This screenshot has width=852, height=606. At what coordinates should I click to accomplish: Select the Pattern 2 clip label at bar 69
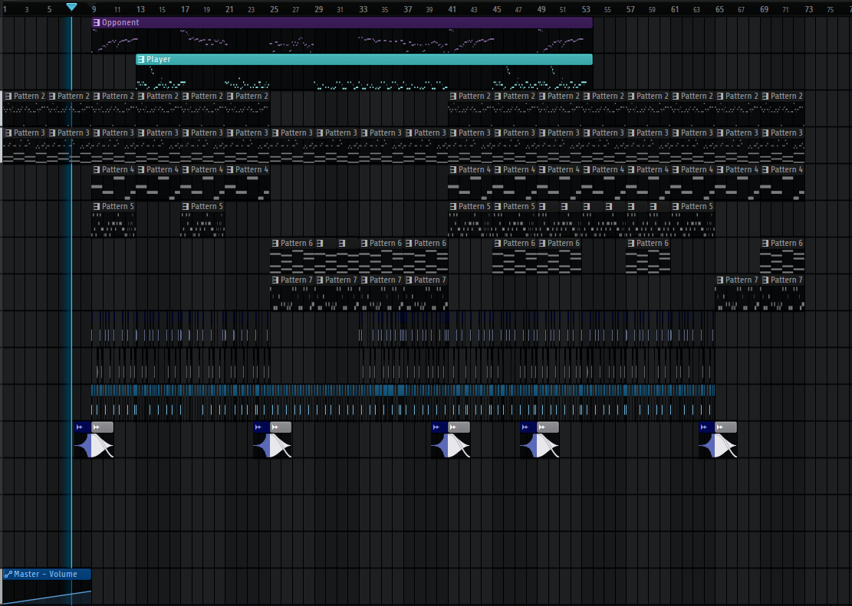(786, 96)
